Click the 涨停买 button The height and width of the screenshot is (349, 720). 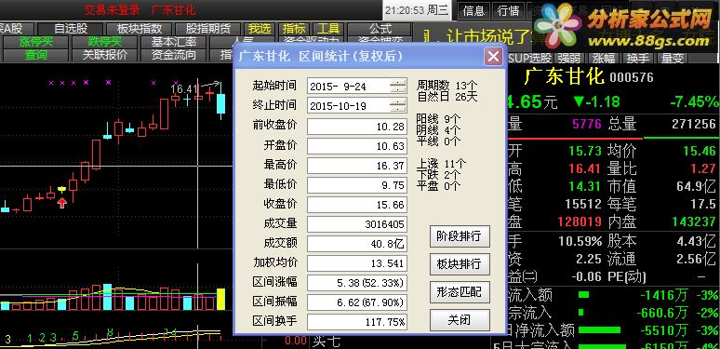click(x=36, y=42)
